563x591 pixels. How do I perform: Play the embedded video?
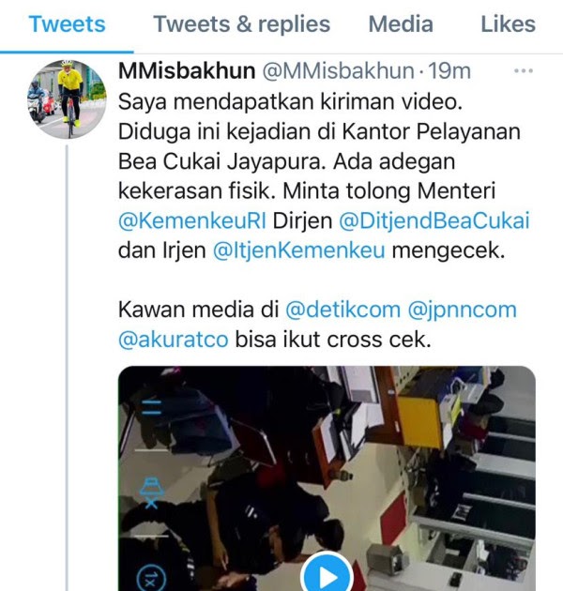tap(327, 573)
